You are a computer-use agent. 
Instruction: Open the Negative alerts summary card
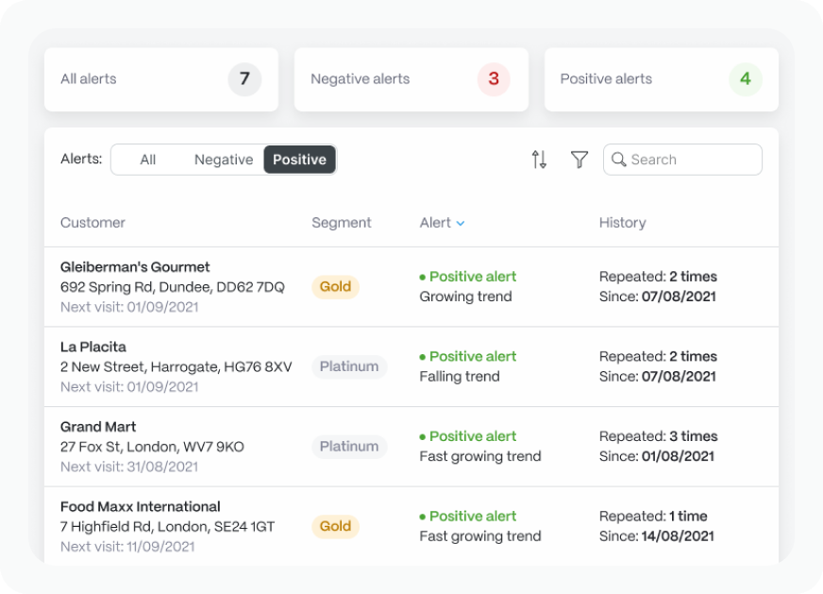(411, 79)
